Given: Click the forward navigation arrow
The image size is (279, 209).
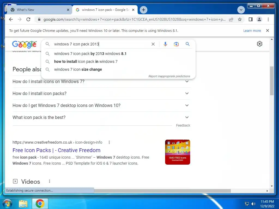Looking at the screenshot, I should (20, 19).
